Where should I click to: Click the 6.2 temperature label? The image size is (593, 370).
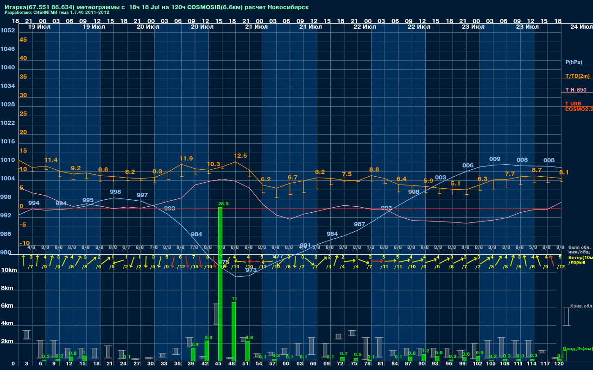[265, 179]
